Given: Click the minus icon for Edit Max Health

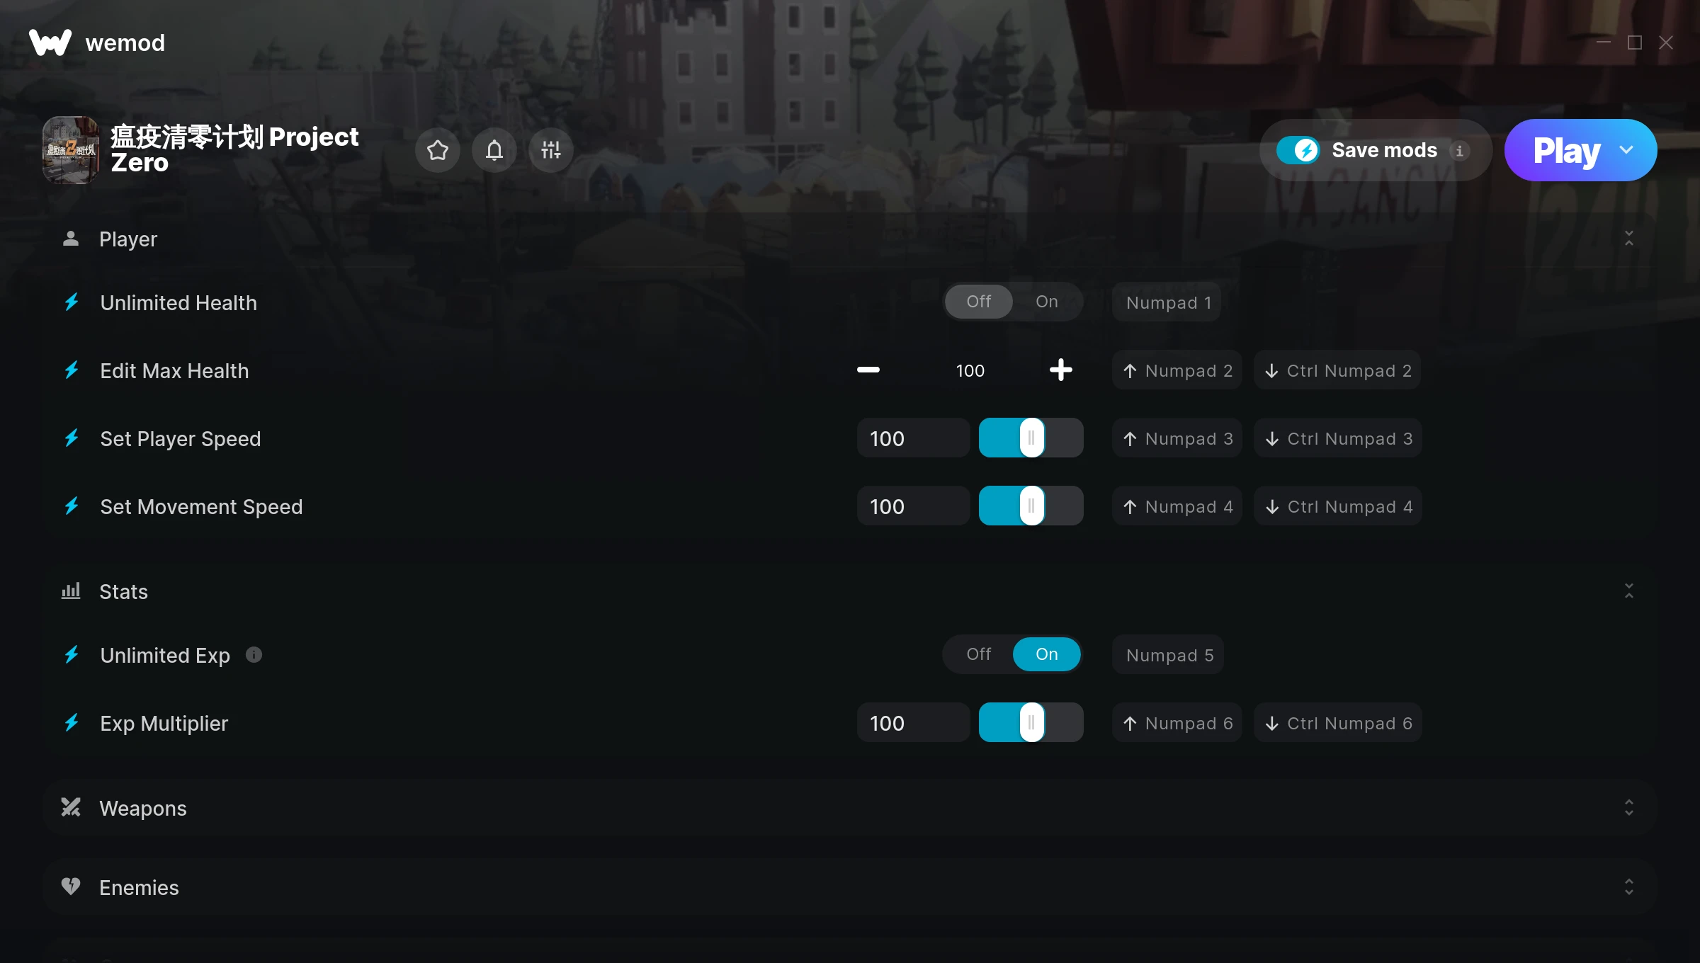Looking at the screenshot, I should (868, 370).
